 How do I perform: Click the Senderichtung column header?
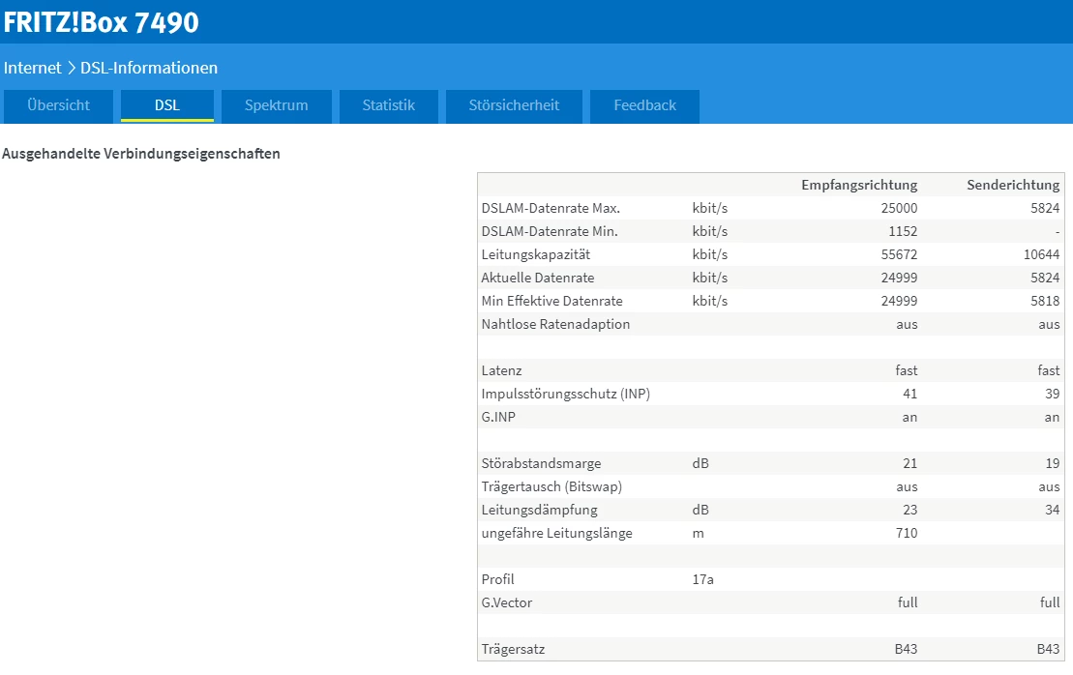[x=1013, y=185]
